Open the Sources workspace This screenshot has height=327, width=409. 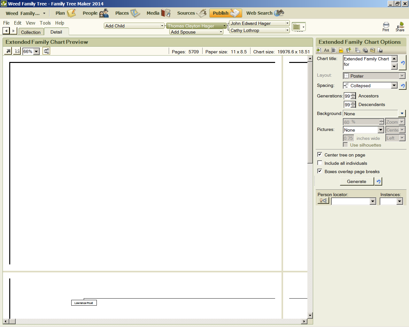coord(192,13)
